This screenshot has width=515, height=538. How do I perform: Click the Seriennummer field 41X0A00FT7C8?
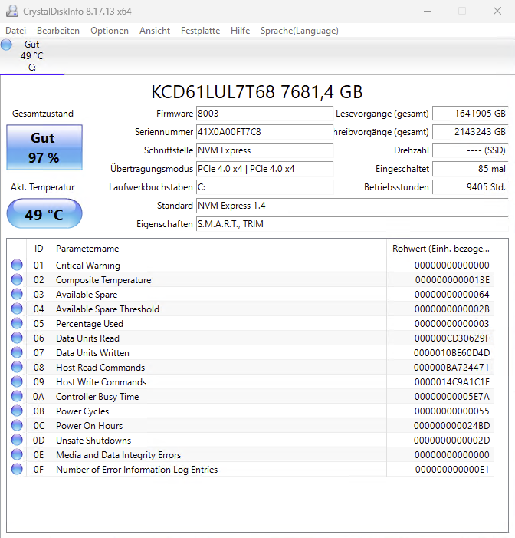pos(265,132)
